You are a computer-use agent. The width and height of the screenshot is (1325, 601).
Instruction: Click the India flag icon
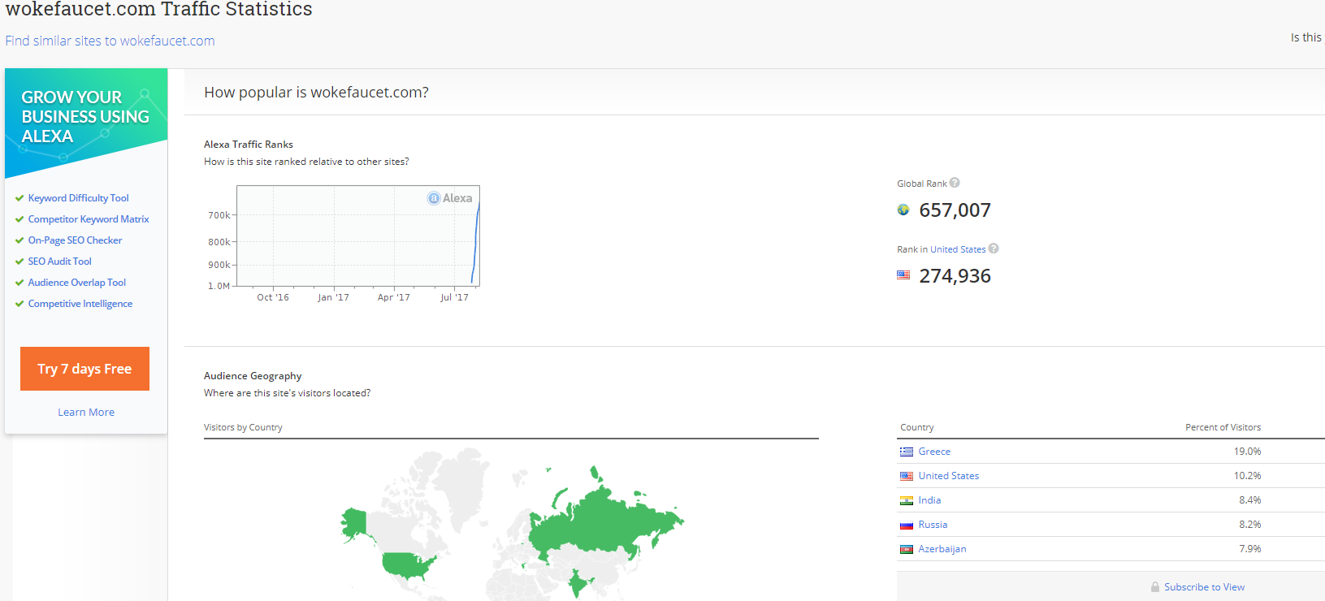pyautogui.click(x=907, y=500)
